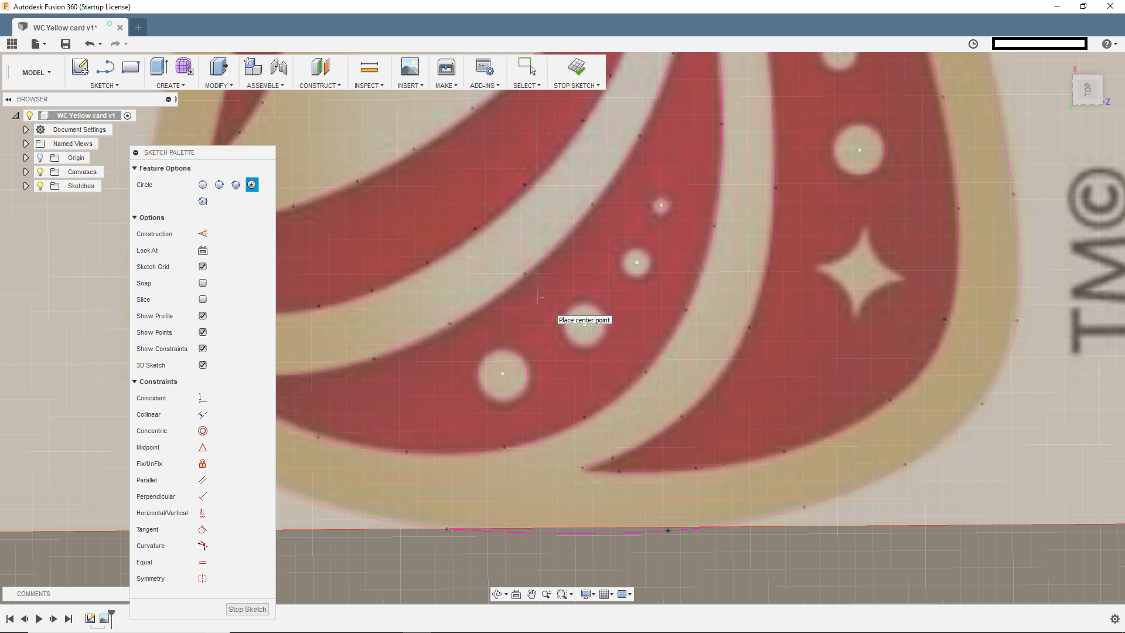The height and width of the screenshot is (633, 1125).
Task: Click the Line sketch tool icon
Action: [x=105, y=67]
